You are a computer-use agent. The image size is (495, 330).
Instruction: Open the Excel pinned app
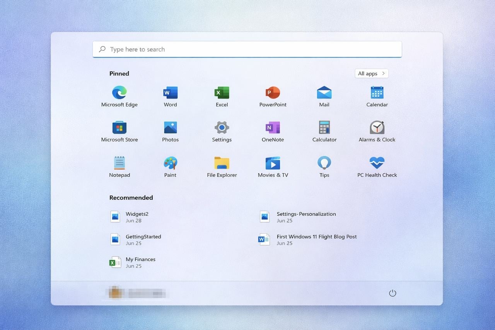[222, 93]
